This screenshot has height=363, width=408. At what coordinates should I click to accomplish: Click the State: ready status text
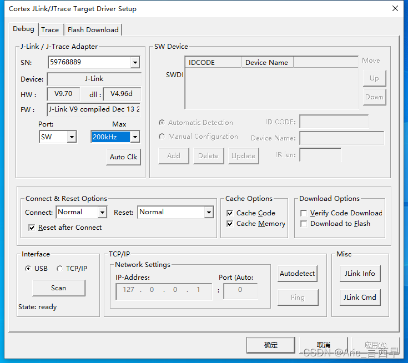pos(38,307)
